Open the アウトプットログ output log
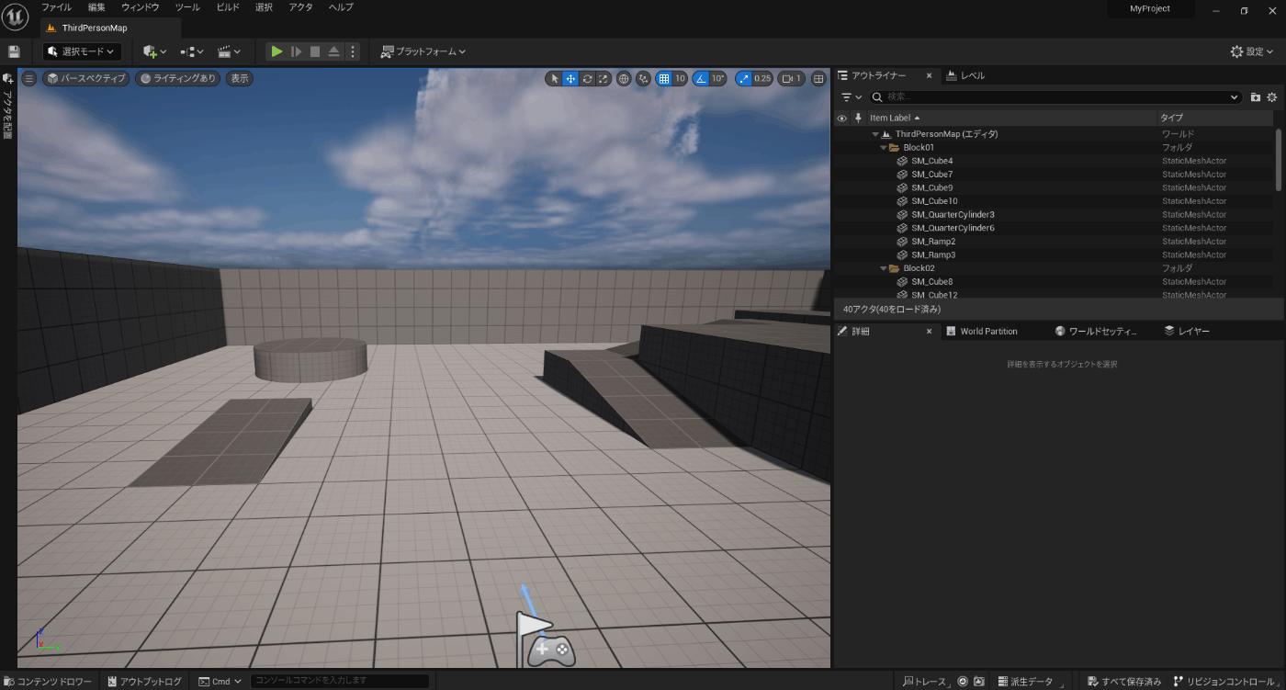The height and width of the screenshot is (690, 1286). click(x=145, y=682)
